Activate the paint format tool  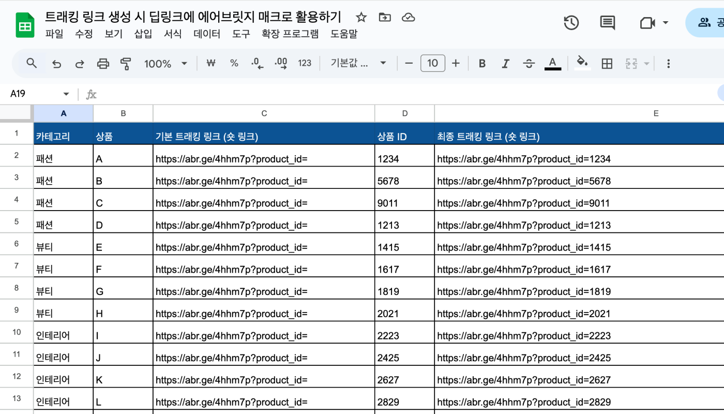tap(126, 64)
